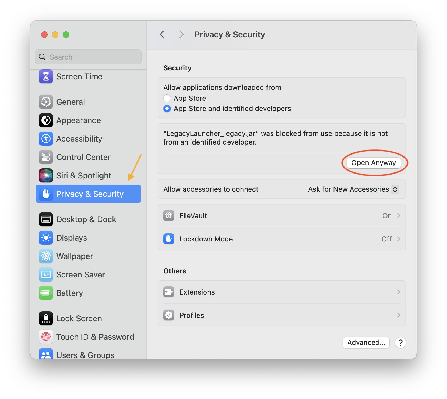Select Control Center text in sidebar

[83, 157]
